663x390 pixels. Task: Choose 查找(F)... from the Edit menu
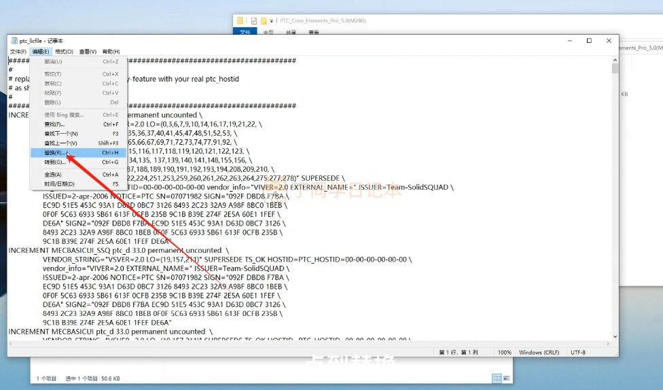coord(78,124)
